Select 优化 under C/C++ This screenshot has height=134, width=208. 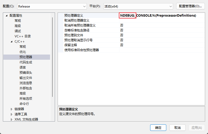(23, 52)
